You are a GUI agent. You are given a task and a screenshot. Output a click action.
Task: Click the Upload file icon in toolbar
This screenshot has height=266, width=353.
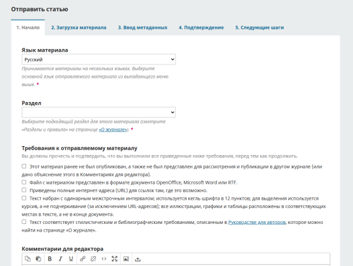click(137, 259)
